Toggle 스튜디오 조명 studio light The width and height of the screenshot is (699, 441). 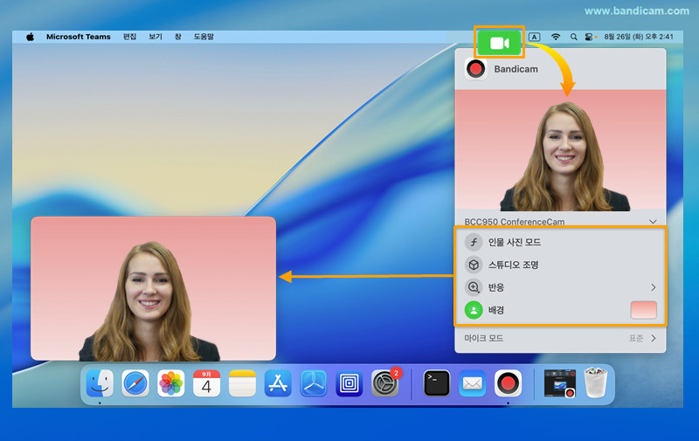point(474,265)
